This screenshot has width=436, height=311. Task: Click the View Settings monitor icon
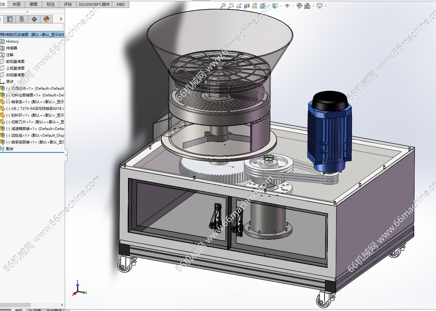tap(320, 5)
